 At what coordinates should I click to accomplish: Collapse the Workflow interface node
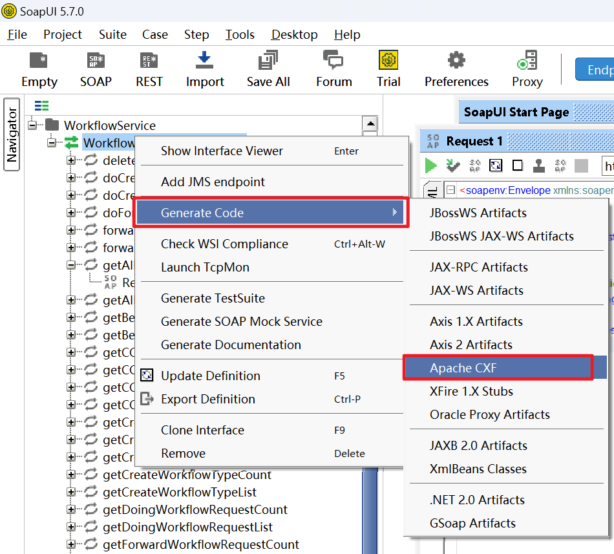[51, 143]
